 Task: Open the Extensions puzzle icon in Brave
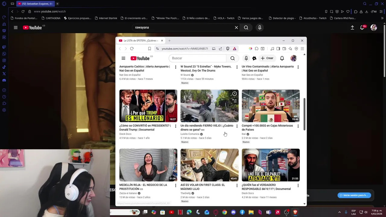(x=257, y=49)
